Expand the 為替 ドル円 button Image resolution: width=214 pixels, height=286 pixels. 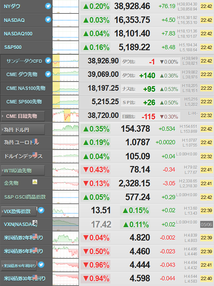(x=23, y=130)
